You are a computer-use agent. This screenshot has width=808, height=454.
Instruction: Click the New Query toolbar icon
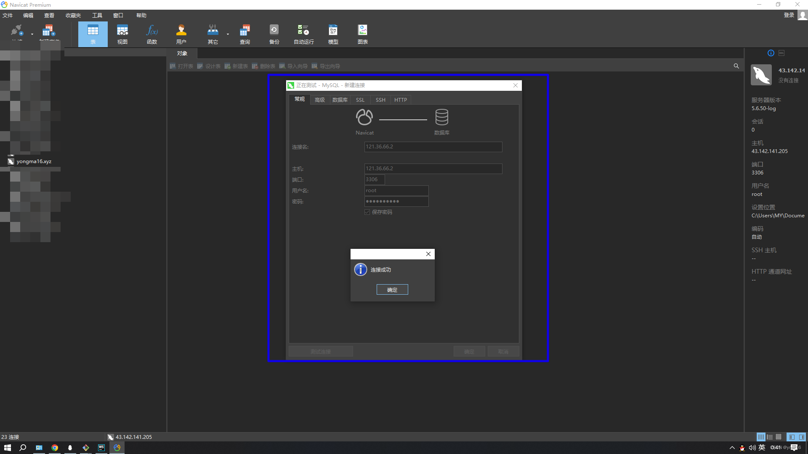[x=49, y=31]
